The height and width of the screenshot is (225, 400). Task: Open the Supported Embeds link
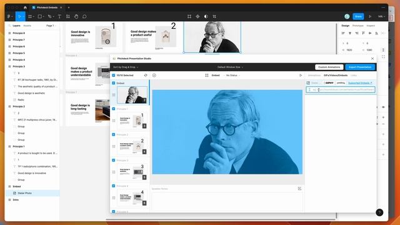point(360,83)
